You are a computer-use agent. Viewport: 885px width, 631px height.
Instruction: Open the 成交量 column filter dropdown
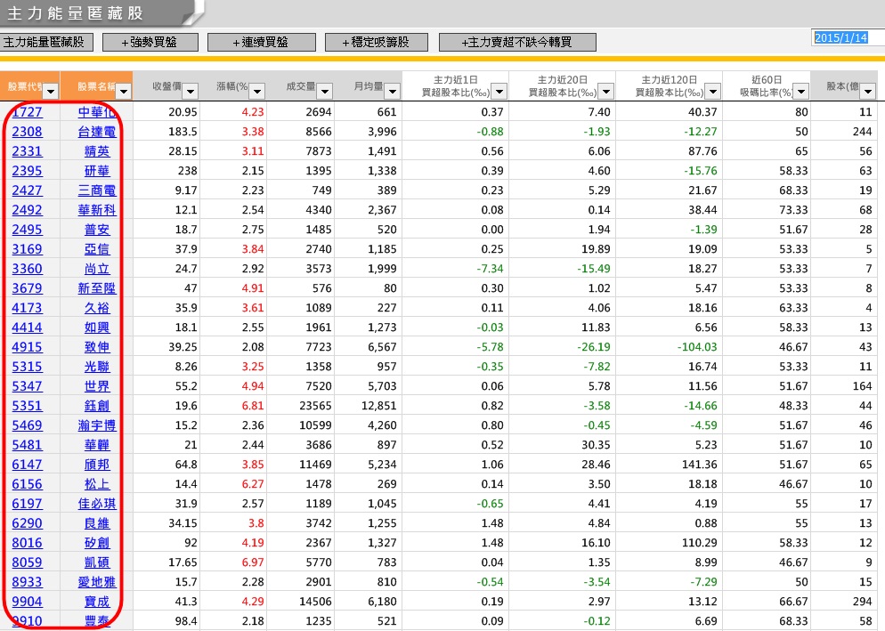(325, 91)
